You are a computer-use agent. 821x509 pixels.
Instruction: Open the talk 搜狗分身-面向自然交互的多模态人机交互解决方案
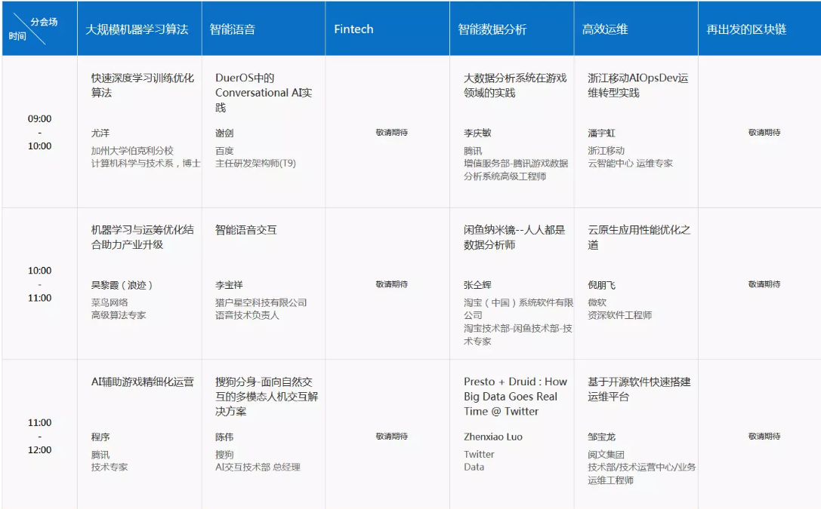[x=267, y=397]
